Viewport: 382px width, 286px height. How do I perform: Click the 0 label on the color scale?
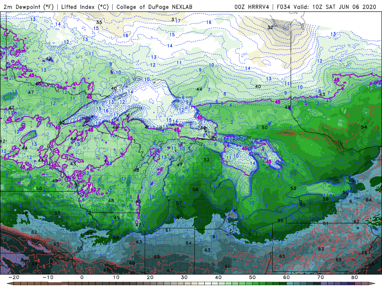82,277
